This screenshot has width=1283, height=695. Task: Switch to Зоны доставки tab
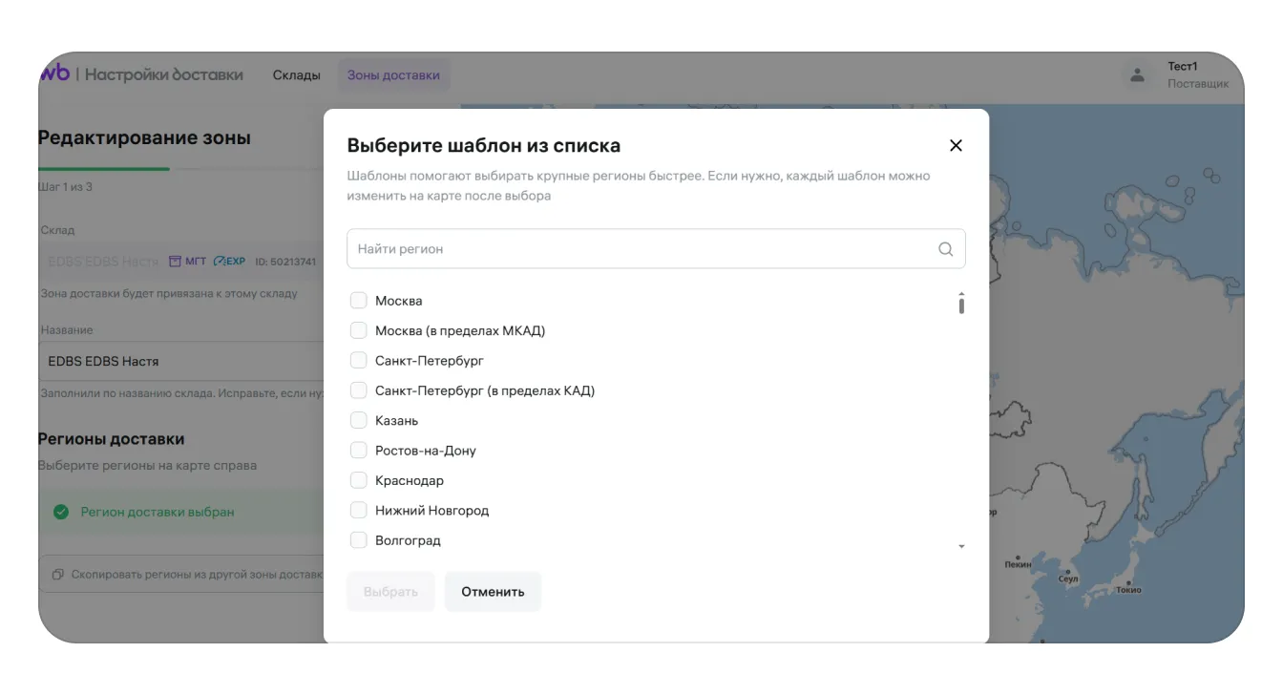[393, 75]
